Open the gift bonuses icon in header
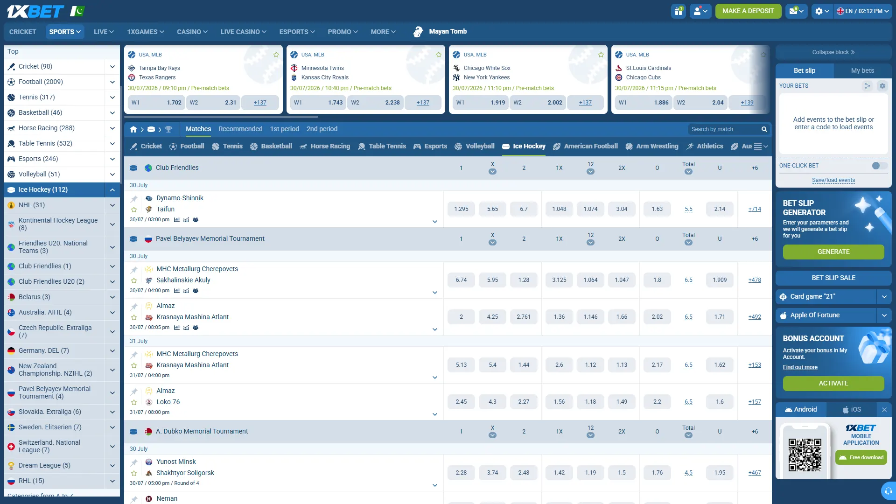 [679, 11]
